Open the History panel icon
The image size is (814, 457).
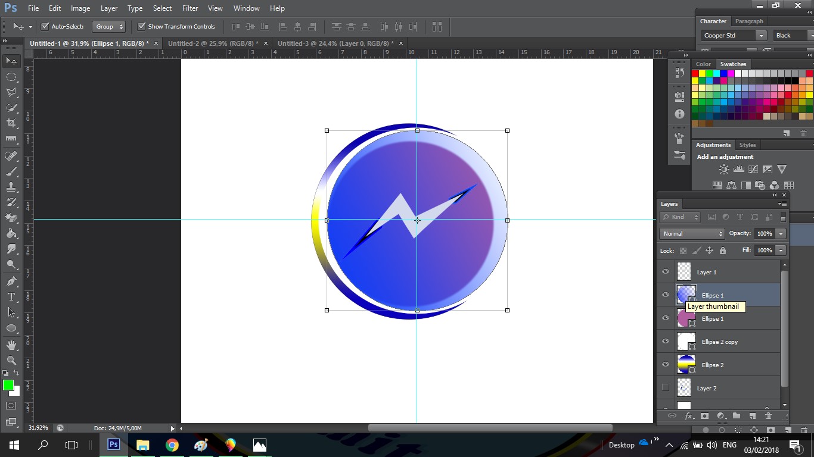pyautogui.click(x=679, y=73)
